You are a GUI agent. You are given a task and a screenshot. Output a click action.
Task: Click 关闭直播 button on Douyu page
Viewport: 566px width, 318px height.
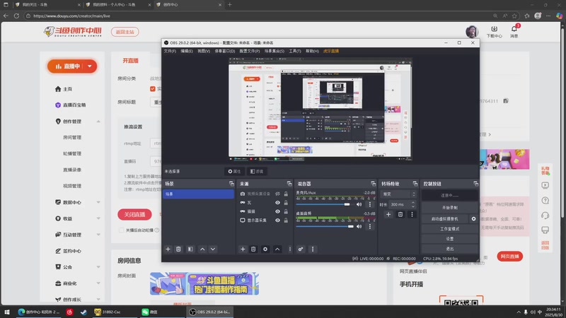134,215
